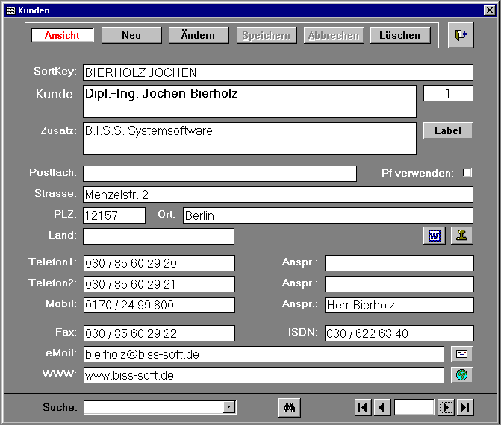Click the Abbrechen button
Image resolution: width=501 pixels, height=425 pixels.
[334, 35]
